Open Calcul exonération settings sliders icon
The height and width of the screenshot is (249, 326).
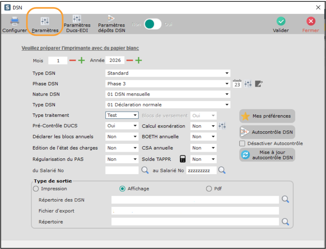pos(222,126)
